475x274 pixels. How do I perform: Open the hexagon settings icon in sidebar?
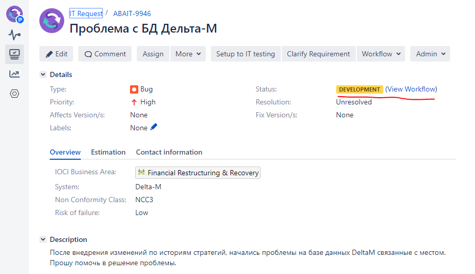click(15, 94)
